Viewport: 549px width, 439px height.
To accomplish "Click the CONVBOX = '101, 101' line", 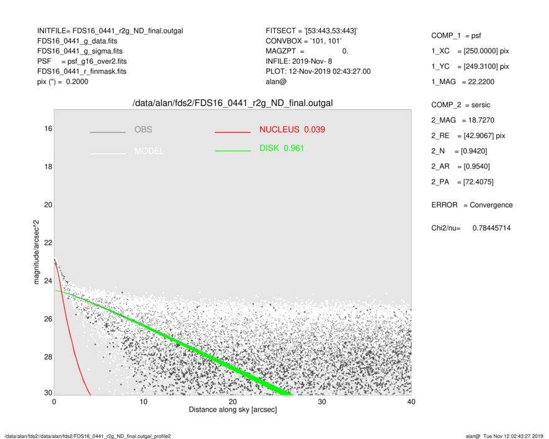I will point(303,41).
